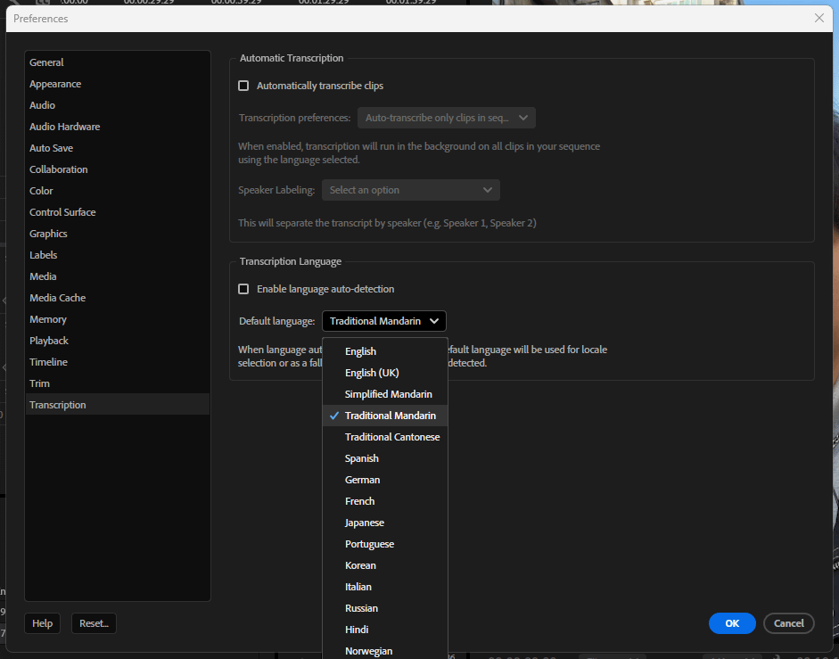Screen dimensions: 839x659
Task: Open the Transcription preferences dropdown
Action: click(446, 118)
